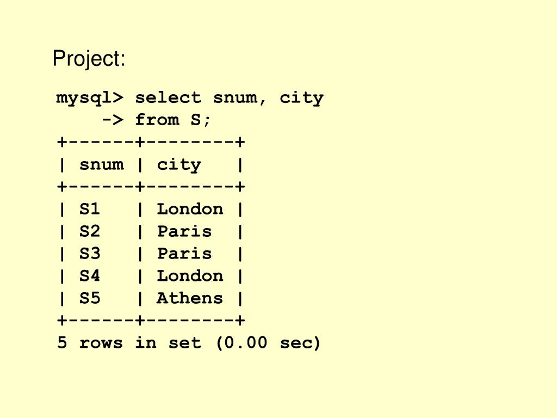Click the word "select" in query
The height and width of the screenshot is (418, 557).
click(x=168, y=97)
